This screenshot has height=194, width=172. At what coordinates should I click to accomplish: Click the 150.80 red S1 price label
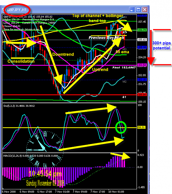coord(142,95)
